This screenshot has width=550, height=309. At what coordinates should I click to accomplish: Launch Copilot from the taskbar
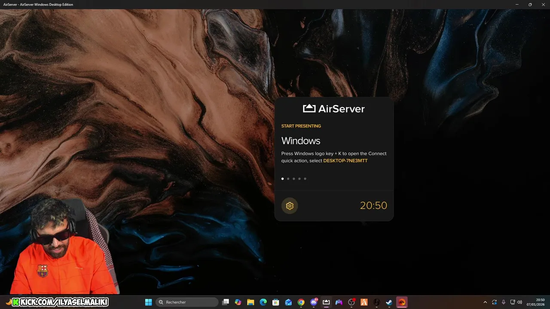coord(238,302)
